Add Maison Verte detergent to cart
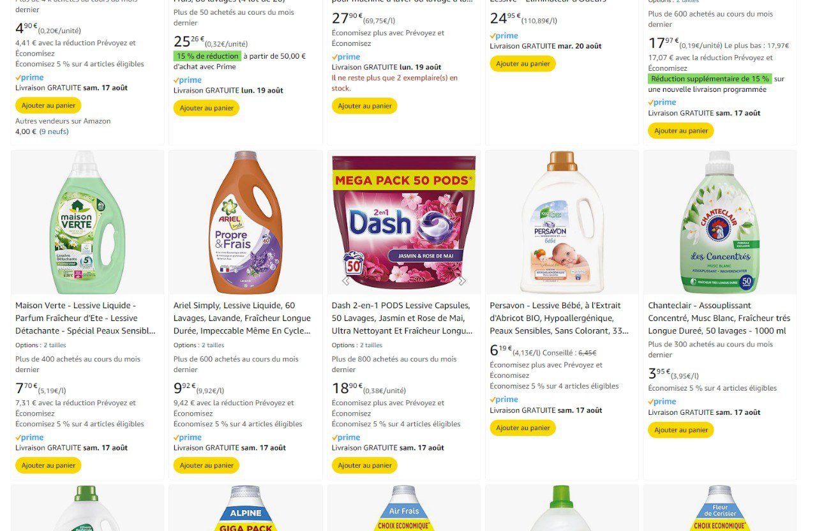 coord(48,465)
